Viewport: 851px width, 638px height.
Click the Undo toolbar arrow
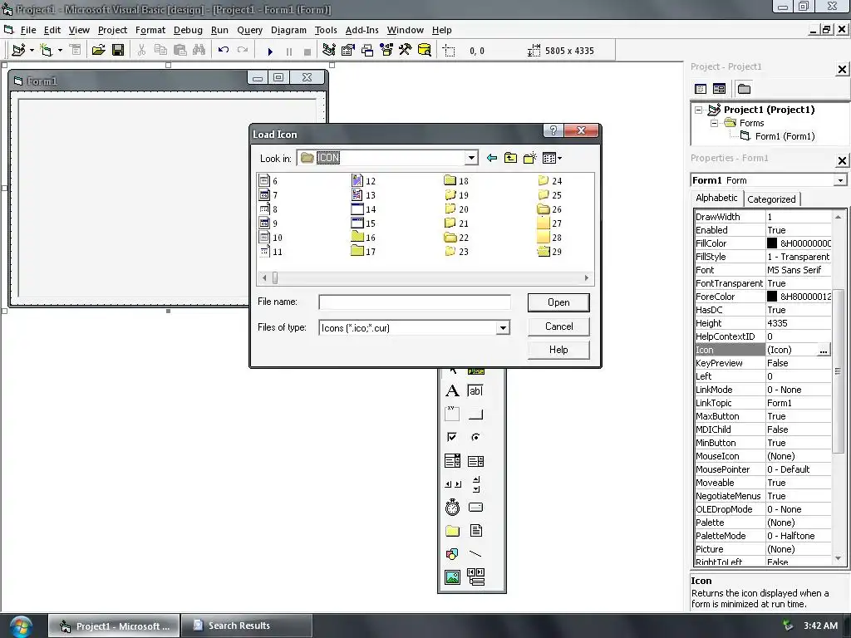tap(223, 50)
